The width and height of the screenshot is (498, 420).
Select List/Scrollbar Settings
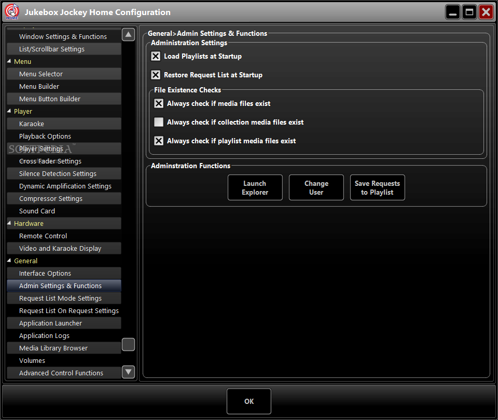[64, 49]
